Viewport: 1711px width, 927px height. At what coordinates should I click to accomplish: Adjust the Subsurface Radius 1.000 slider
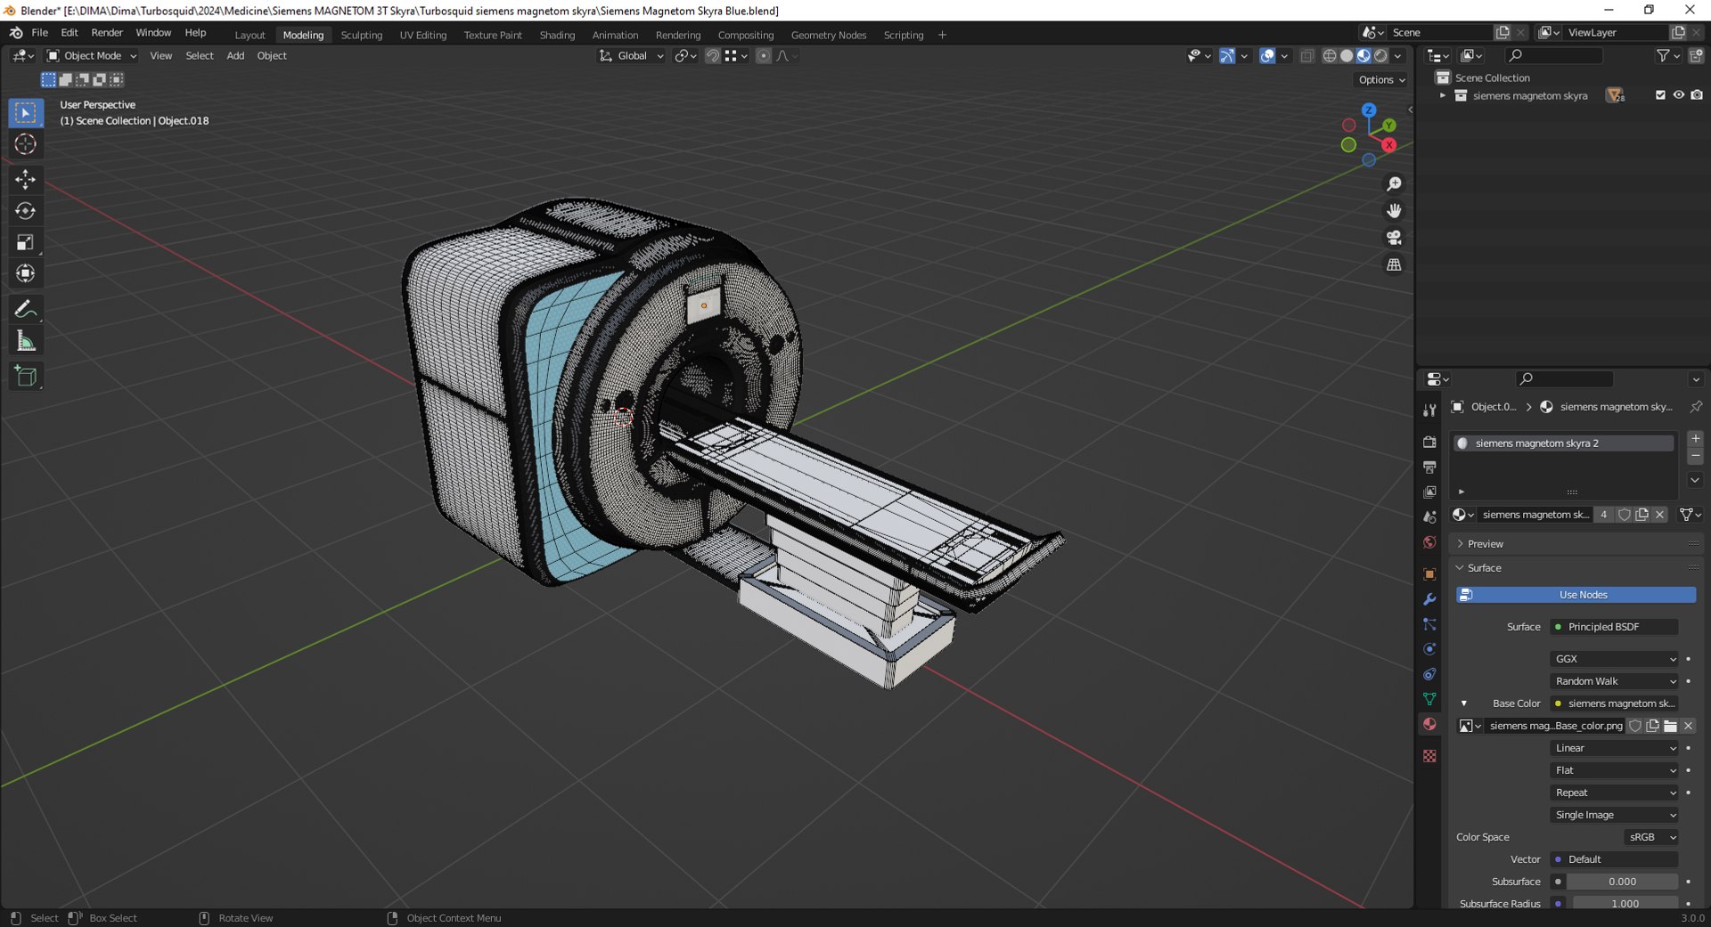(1625, 903)
